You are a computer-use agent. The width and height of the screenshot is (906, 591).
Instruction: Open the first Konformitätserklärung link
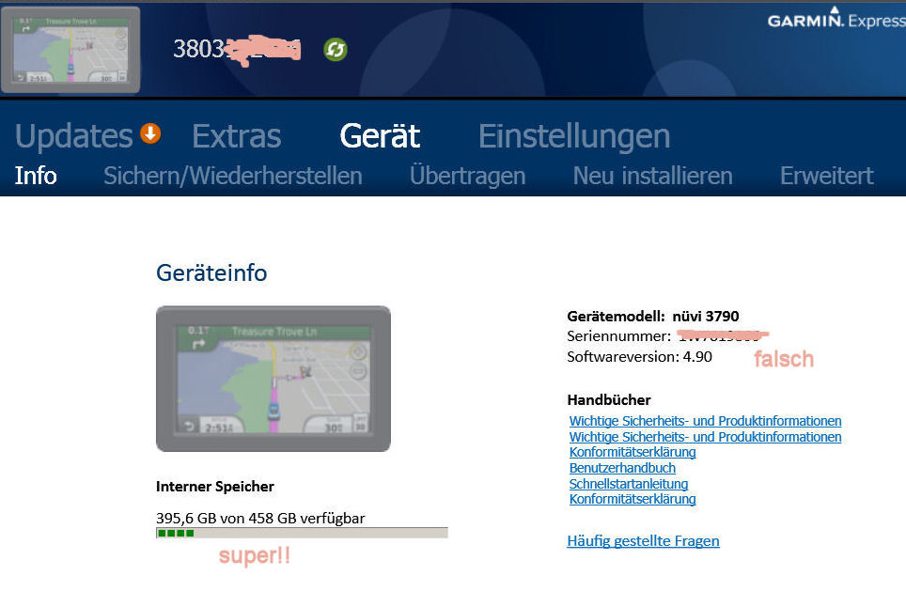tap(633, 452)
